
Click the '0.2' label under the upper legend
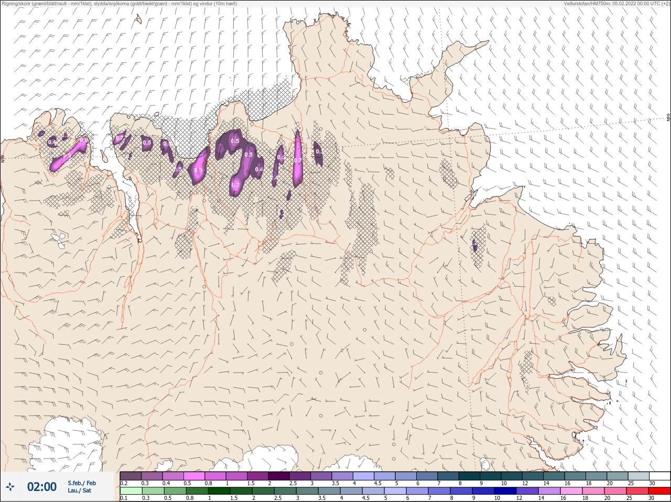[124, 483]
